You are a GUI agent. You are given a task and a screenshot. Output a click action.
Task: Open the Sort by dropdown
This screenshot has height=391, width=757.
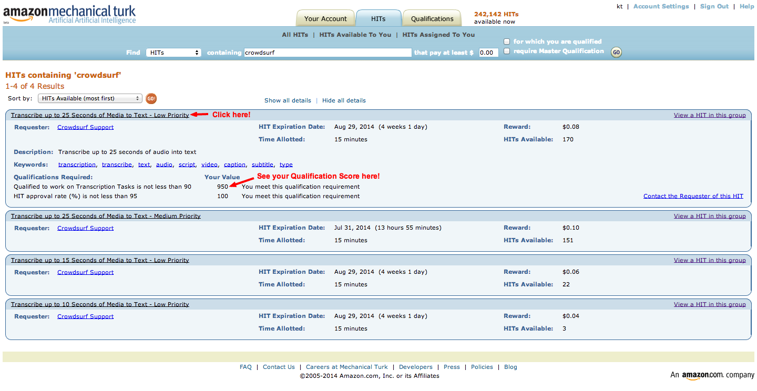(90, 98)
